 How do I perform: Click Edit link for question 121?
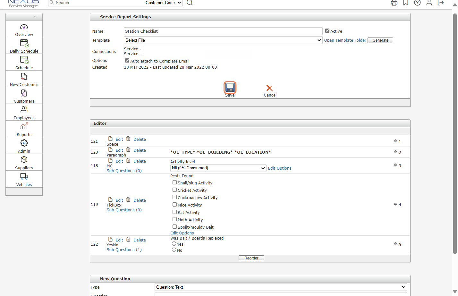(119, 139)
